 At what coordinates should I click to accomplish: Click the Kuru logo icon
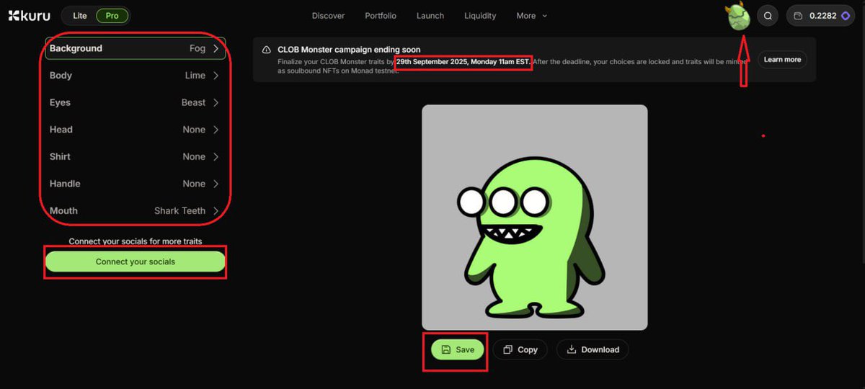(x=14, y=15)
